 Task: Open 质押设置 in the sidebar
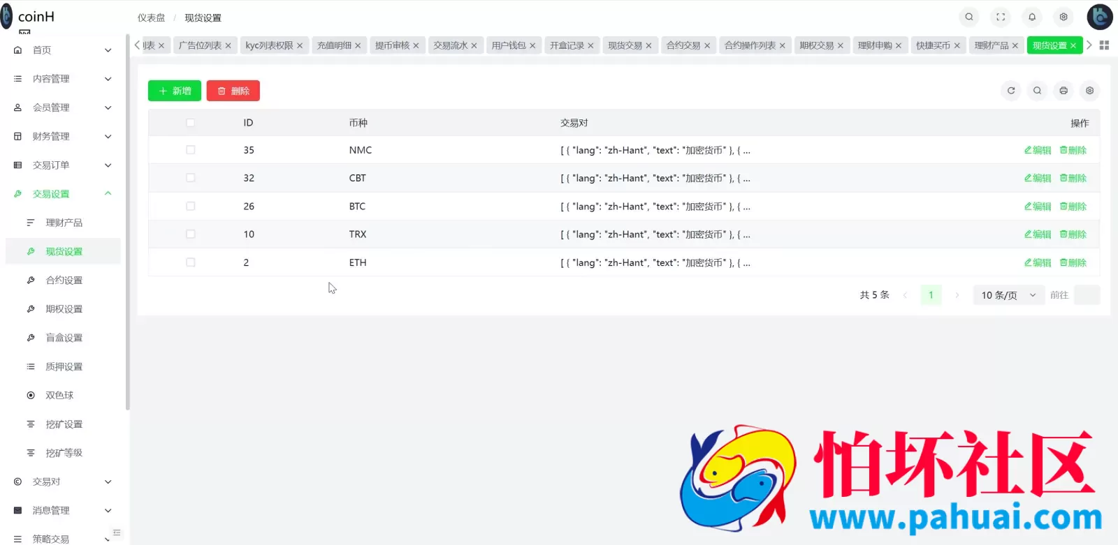point(63,366)
